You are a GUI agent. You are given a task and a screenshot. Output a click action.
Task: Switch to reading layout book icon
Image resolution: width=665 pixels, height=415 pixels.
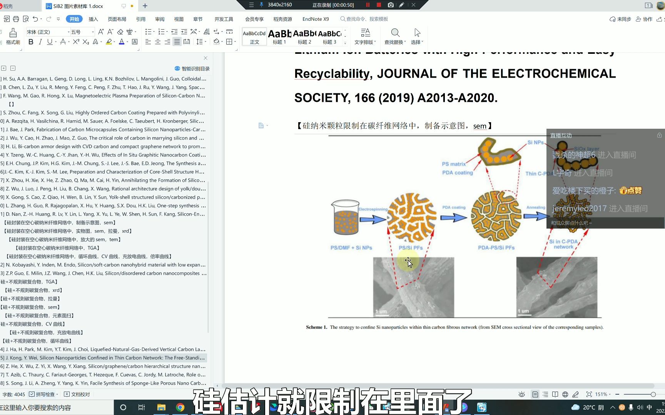point(555,394)
